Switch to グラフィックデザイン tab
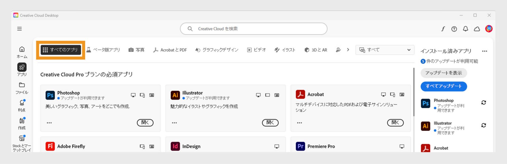Image resolution: width=507 pixels, height=164 pixels. pyautogui.click(x=217, y=50)
